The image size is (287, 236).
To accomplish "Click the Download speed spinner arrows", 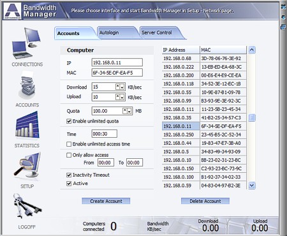I will click(x=120, y=87).
